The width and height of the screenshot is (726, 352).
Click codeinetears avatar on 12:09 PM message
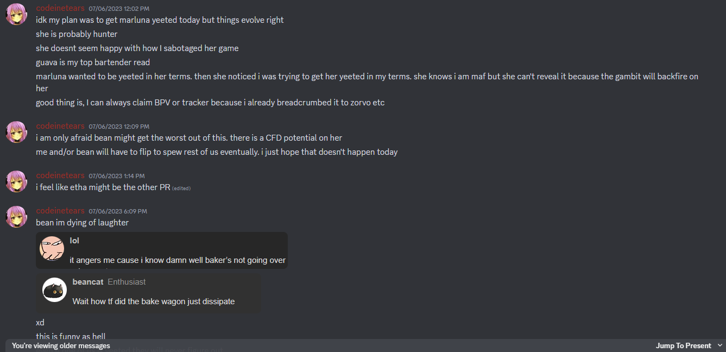[17, 132]
